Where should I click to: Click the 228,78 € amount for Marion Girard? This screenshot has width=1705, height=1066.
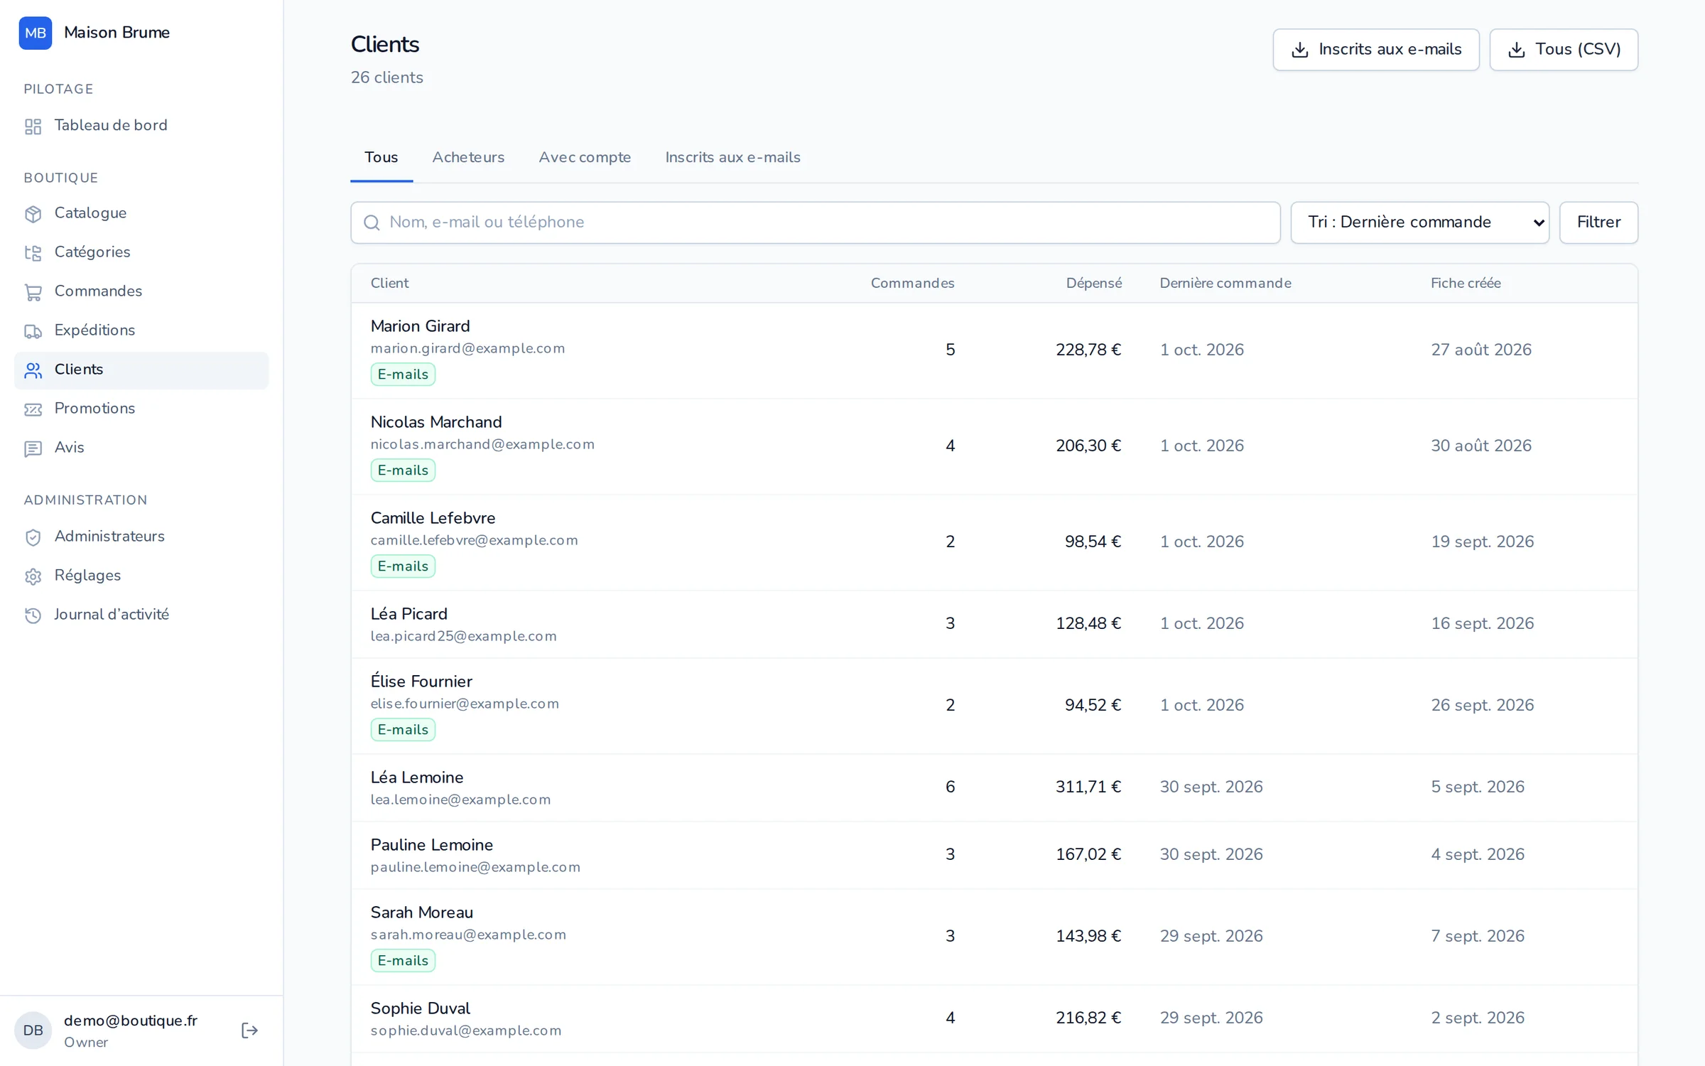(x=1088, y=350)
